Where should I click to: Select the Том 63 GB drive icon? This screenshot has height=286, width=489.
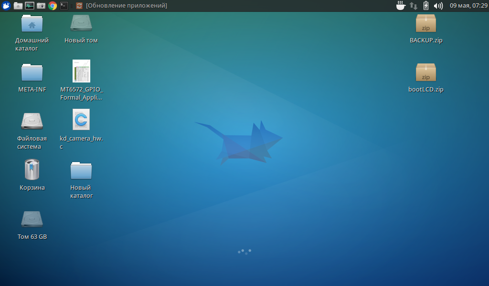tap(32, 219)
